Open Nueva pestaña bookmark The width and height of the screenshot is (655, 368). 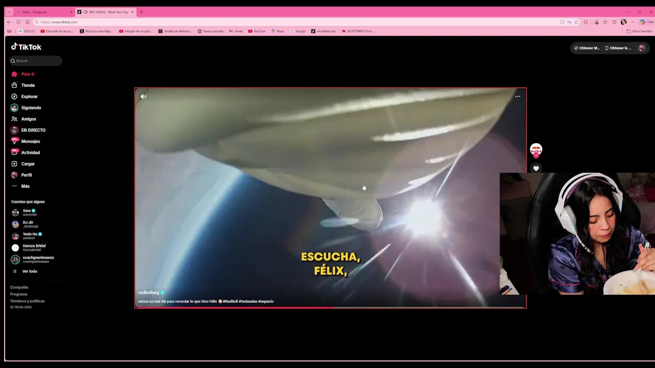(x=210, y=31)
